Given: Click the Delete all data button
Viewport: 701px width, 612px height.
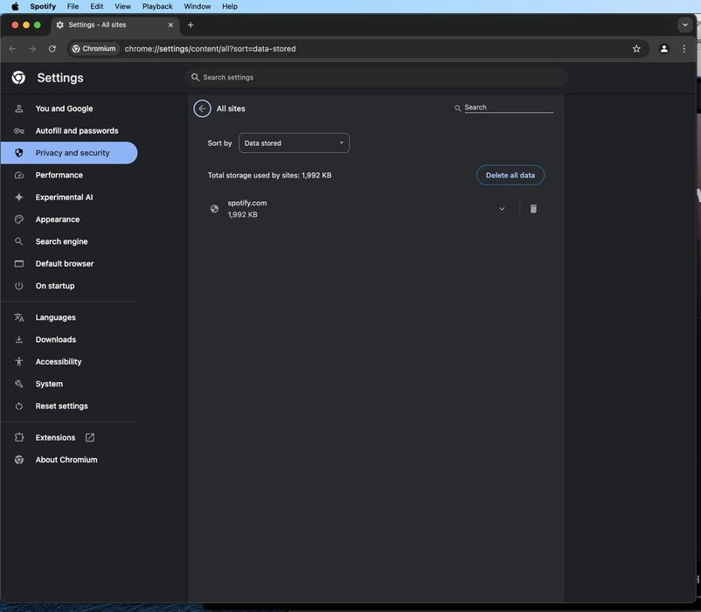Looking at the screenshot, I should (x=510, y=175).
